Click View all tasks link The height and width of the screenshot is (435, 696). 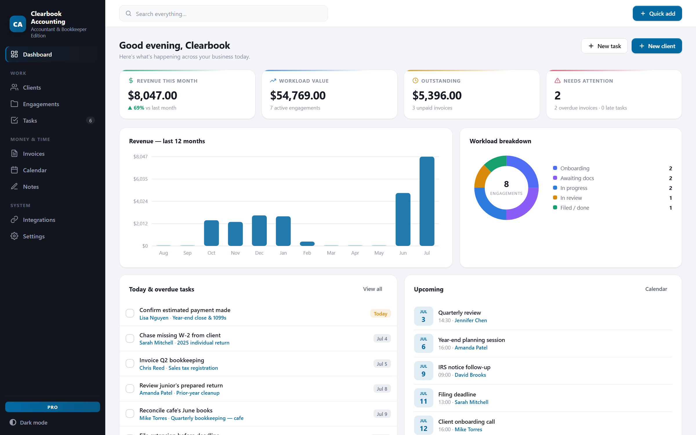click(372, 289)
